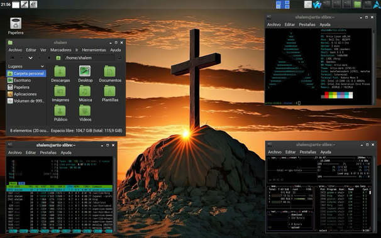Open the Imágenes folder
The height and width of the screenshot is (238, 381).
pos(60,94)
